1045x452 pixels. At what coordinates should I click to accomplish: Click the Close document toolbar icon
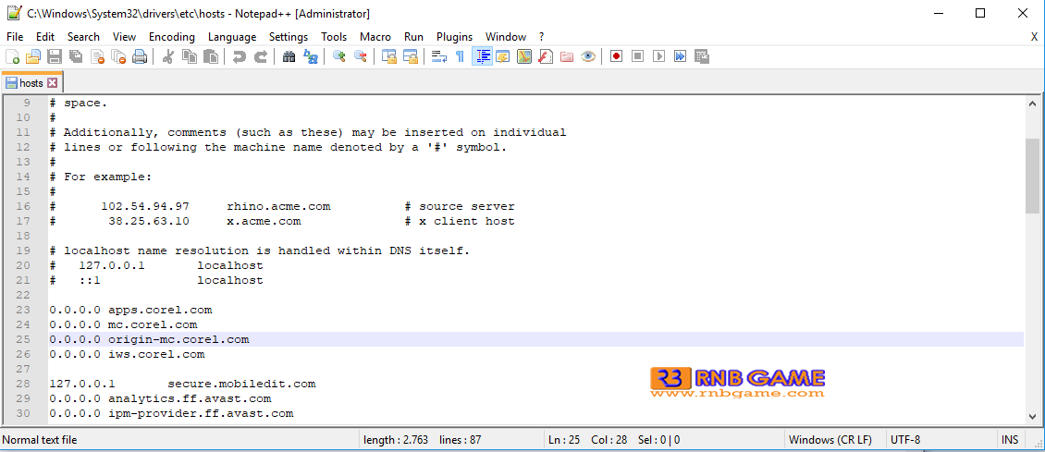pyautogui.click(x=97, y=56)
